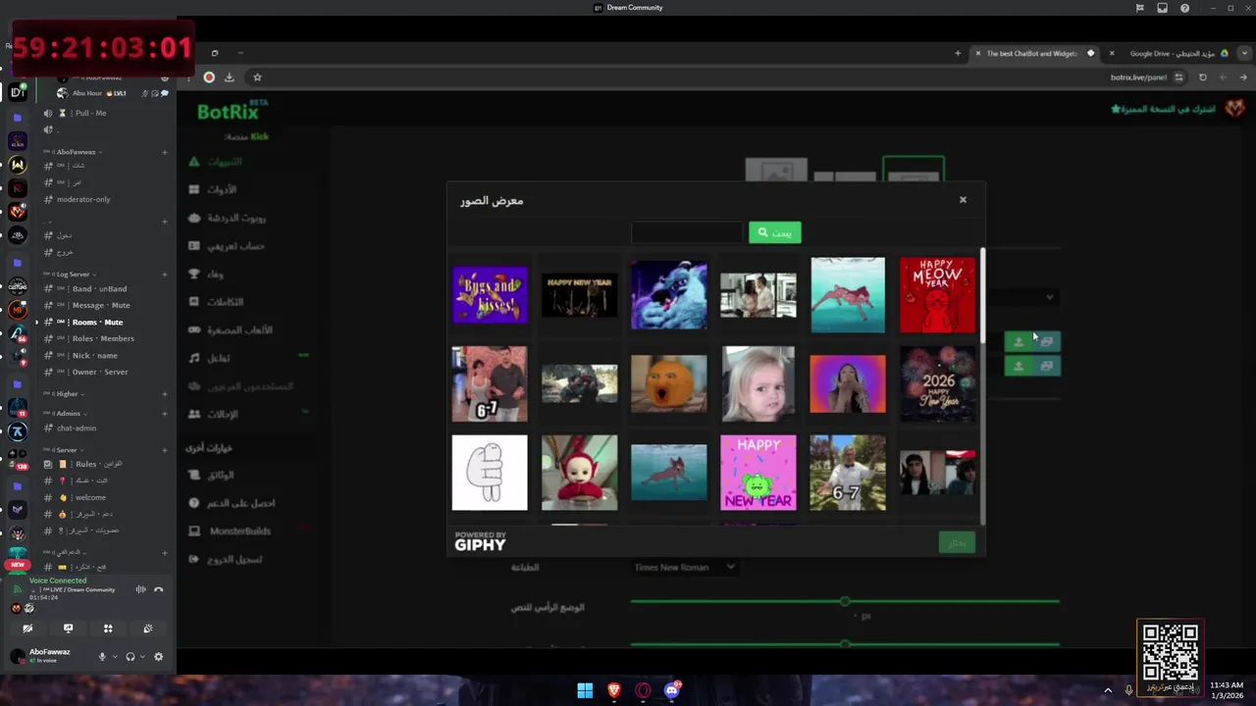Open Discord soundboard icon
The width and height of the screenshot is (1256, 706).
click(148, 629)
